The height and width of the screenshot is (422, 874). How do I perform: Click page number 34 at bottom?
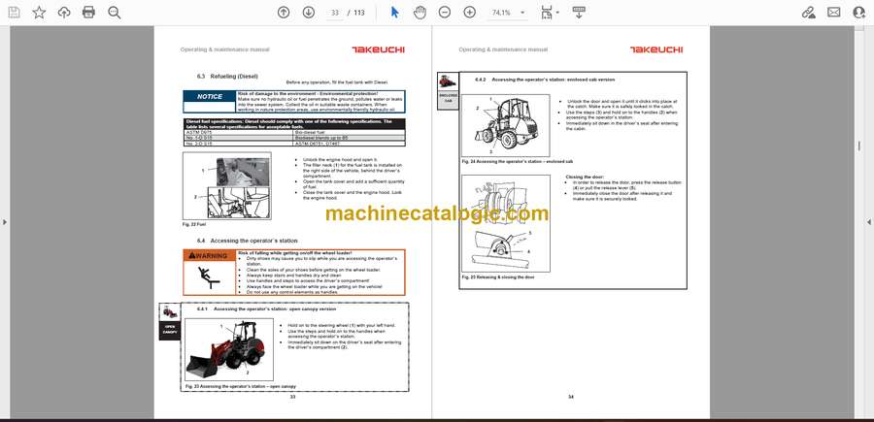(570, 397)
